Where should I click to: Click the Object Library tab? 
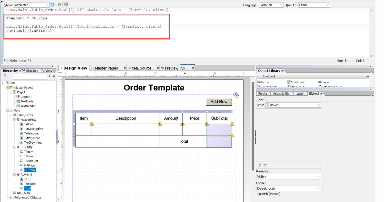coord(269,71)
